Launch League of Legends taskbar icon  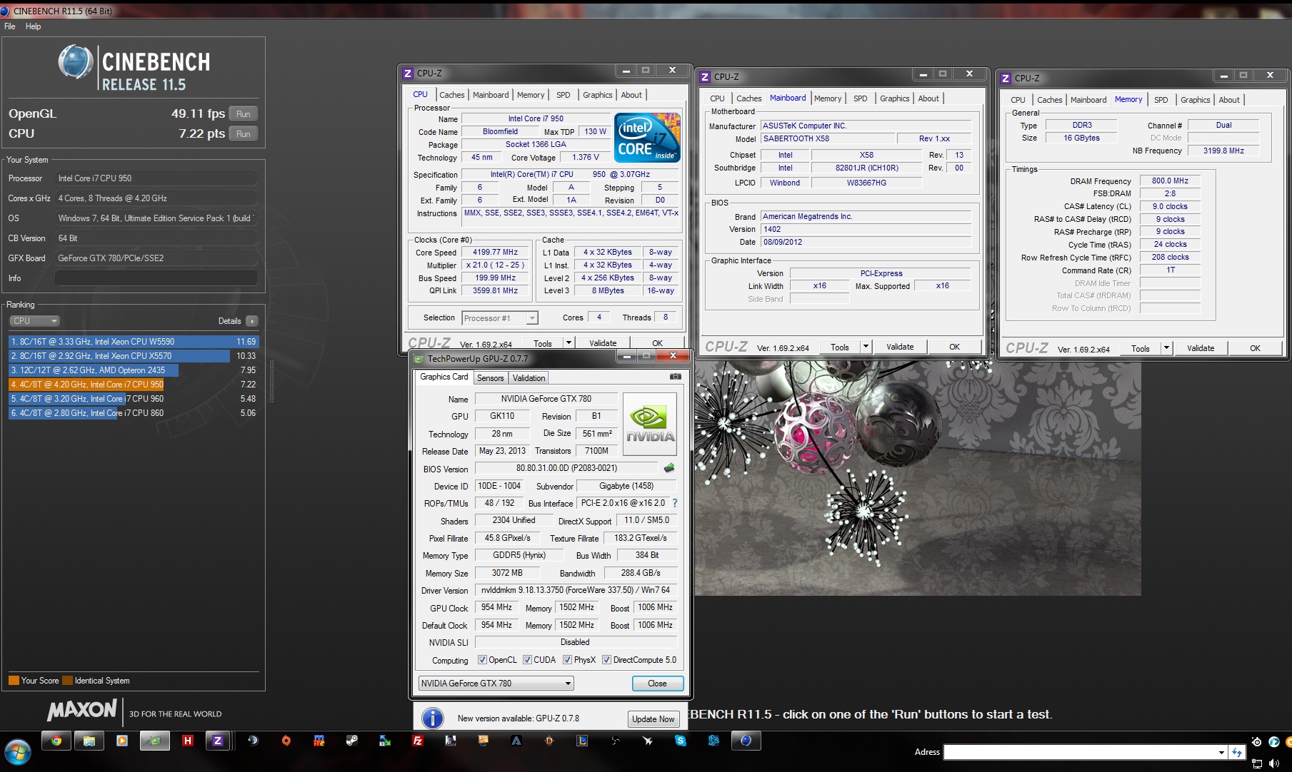(x=582, y=741)
